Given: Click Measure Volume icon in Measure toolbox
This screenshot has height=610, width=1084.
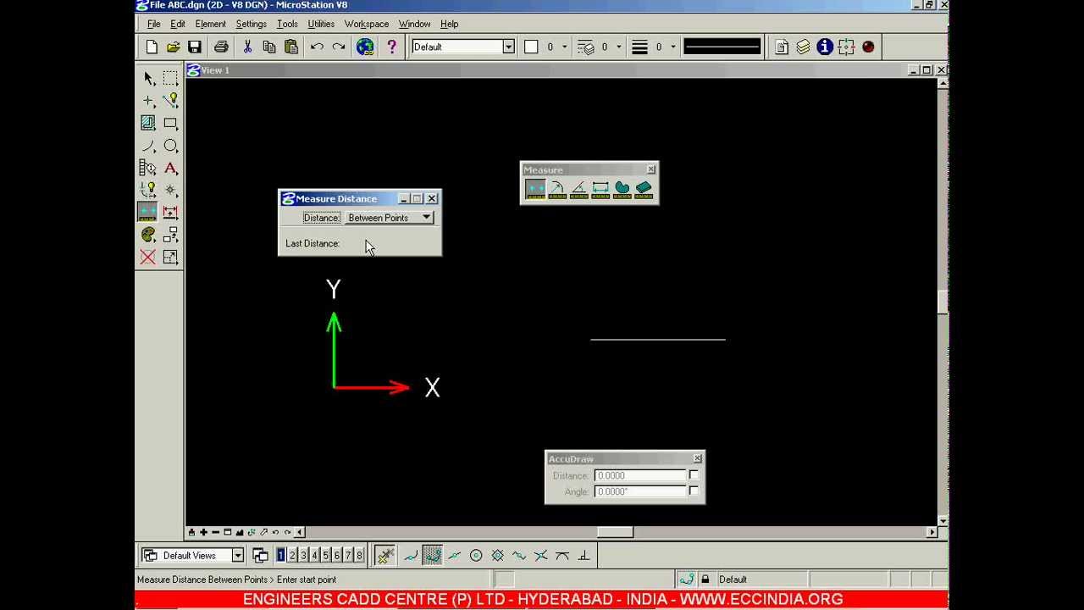Looking at the screenshot, I should click(644, 190).
